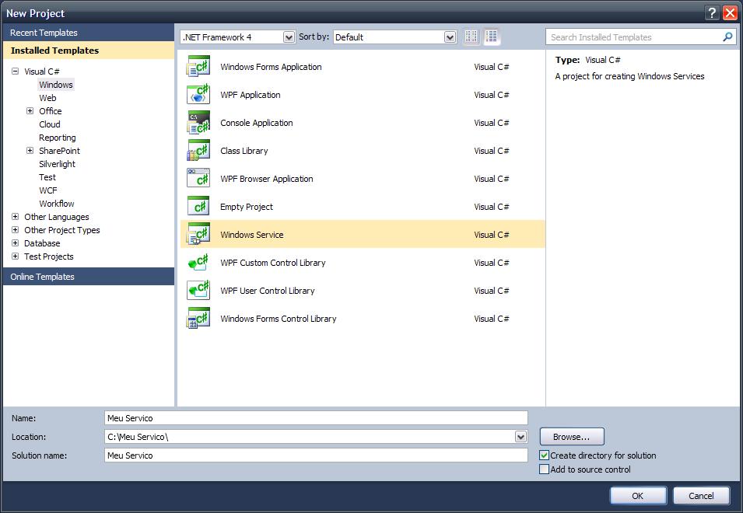Switch to small icons view
The image size is (743, 513).
(471, 37)
